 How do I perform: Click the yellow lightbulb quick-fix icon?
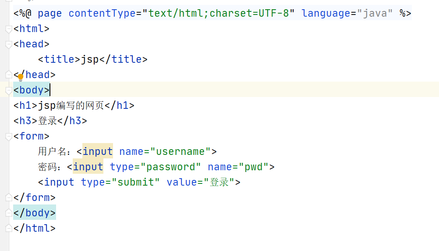coord(21,77)
